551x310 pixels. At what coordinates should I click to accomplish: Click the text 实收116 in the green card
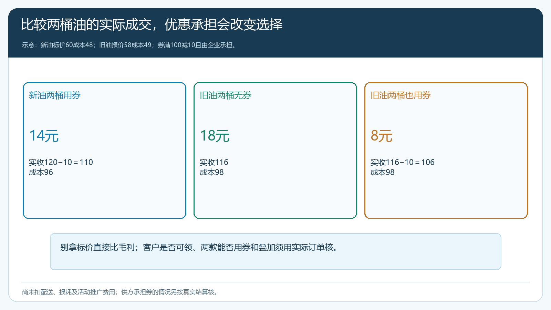214,162
